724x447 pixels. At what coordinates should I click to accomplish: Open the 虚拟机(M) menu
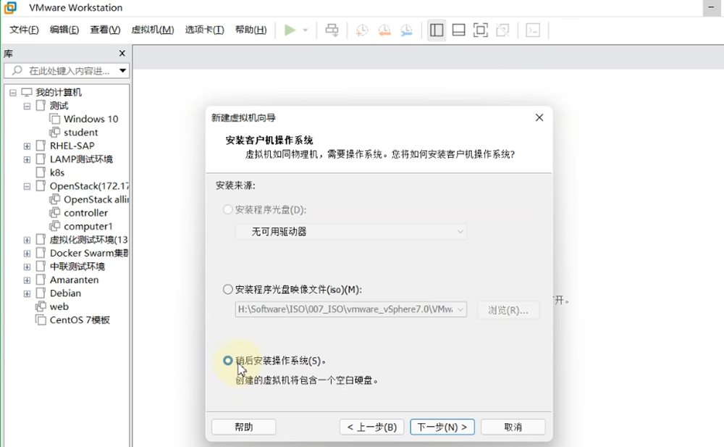(x=152, y=30)
